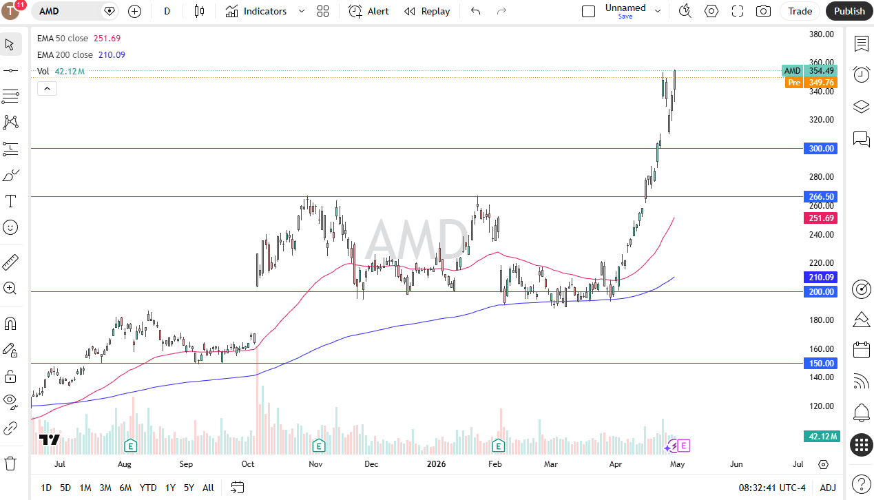Choose the chart layout square selector
Screen dimensions: 874x500
tap(588, 11)
